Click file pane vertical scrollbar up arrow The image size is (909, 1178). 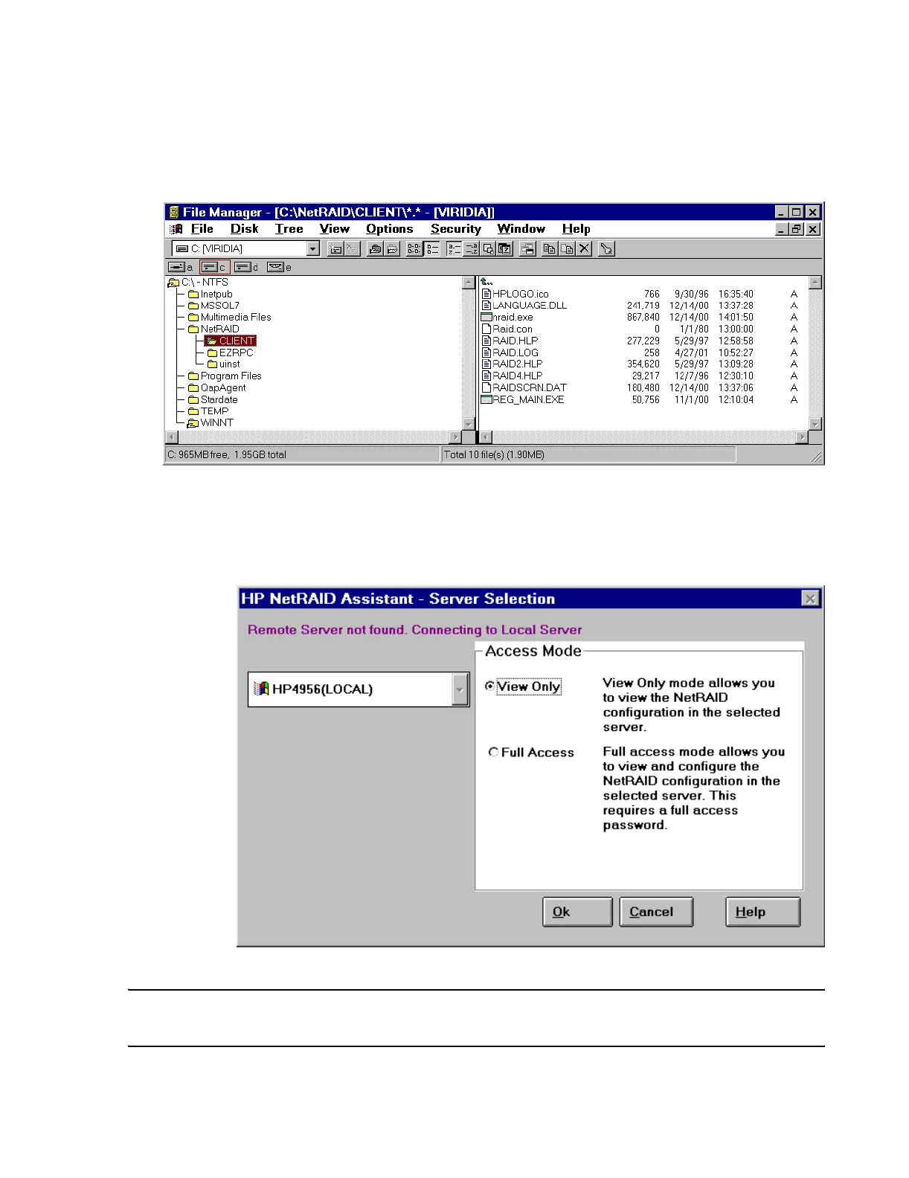click(815, 283)
